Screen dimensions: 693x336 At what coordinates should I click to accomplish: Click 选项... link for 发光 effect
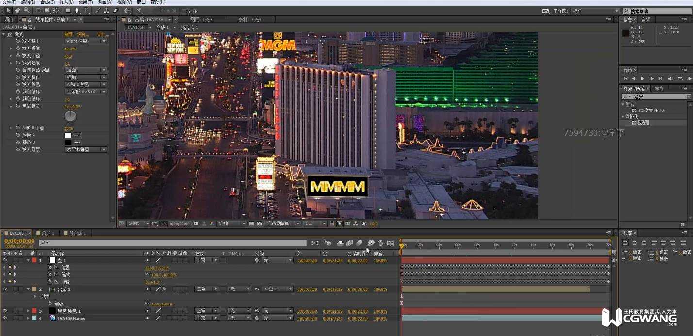click(83, 34)
